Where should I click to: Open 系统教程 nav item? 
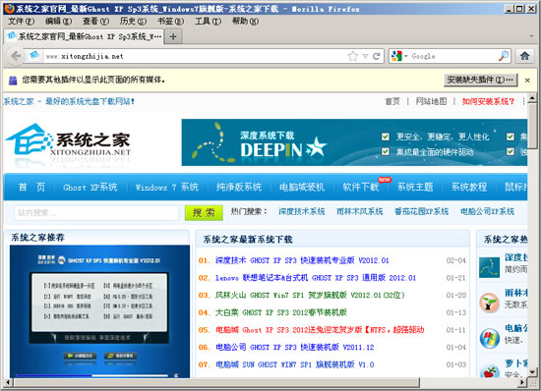(469, 187)
